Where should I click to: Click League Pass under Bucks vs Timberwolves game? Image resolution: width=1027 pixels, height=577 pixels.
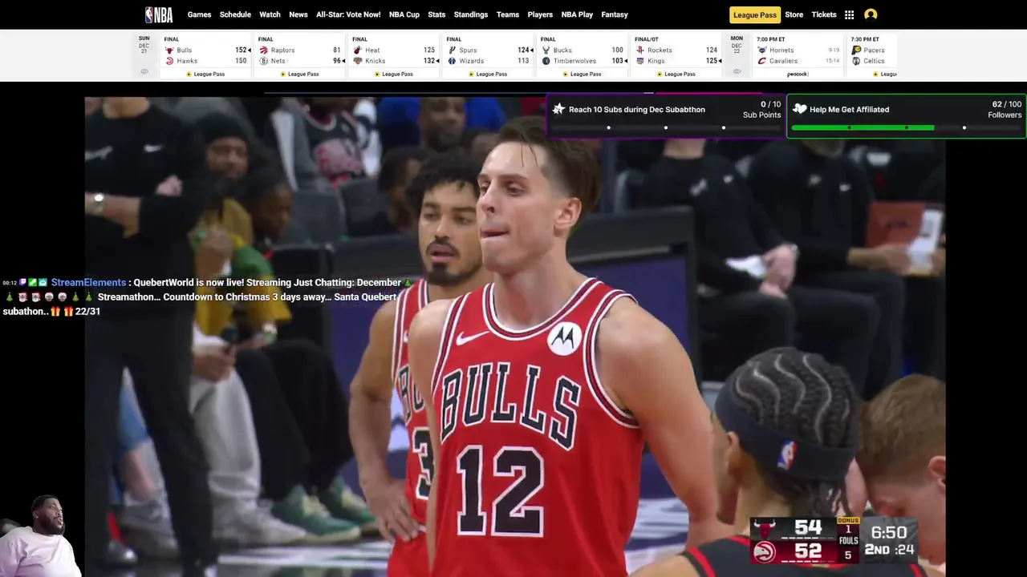pos(582,74)
